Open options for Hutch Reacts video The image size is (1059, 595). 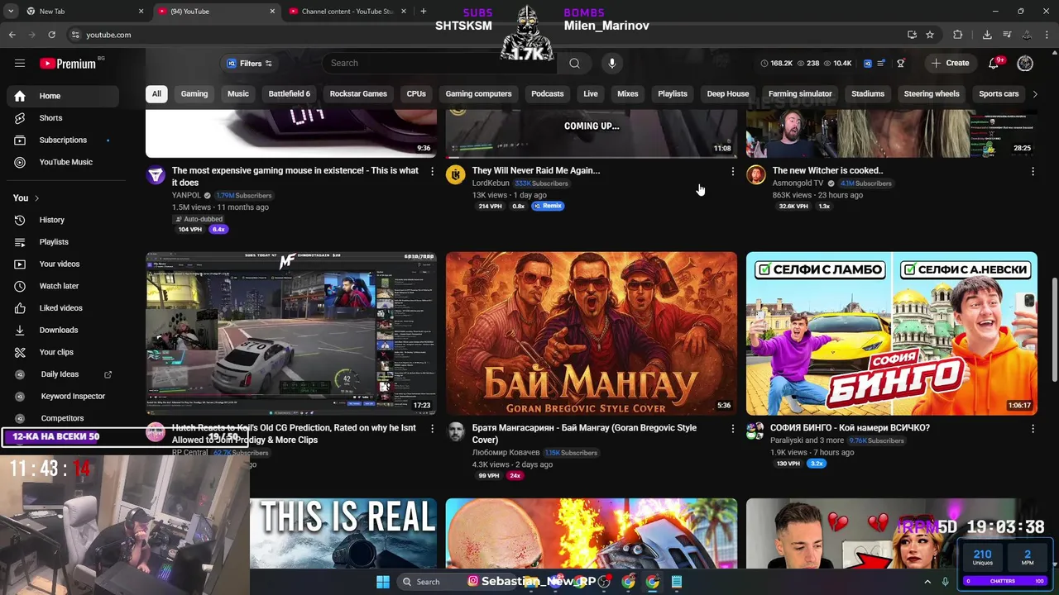point(432,428)
